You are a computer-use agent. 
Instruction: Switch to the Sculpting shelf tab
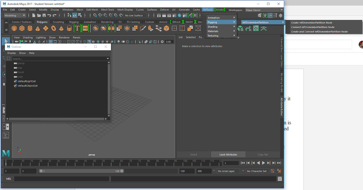[58, 22]
